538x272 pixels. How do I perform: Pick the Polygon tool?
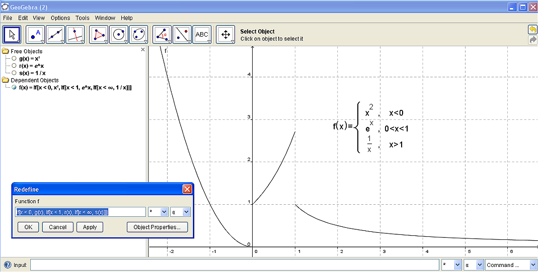pyautogui.click(x=99, y=35)
